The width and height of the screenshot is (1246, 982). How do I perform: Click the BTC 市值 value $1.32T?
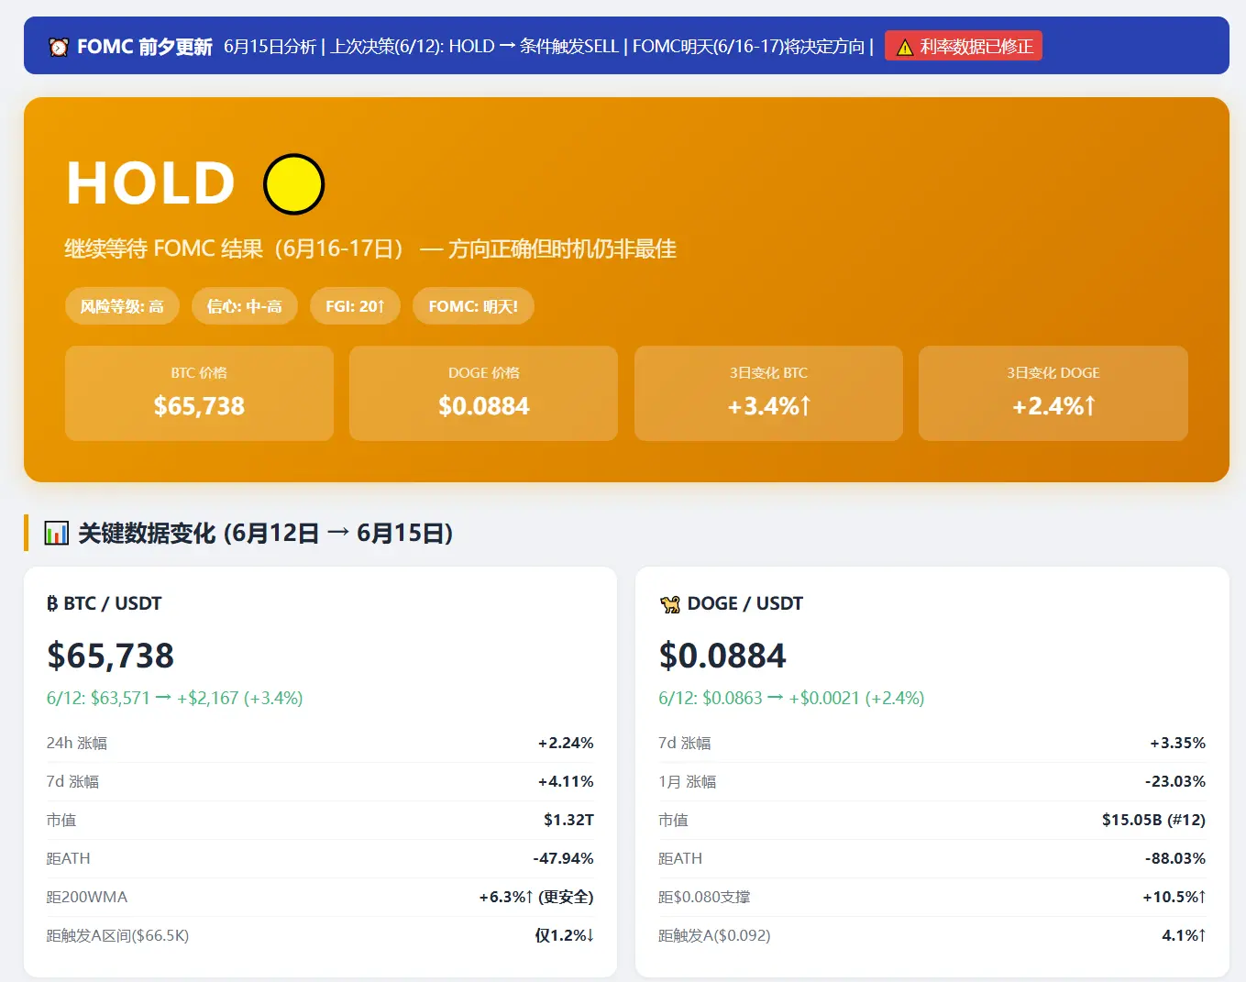[x=568, y=820]
